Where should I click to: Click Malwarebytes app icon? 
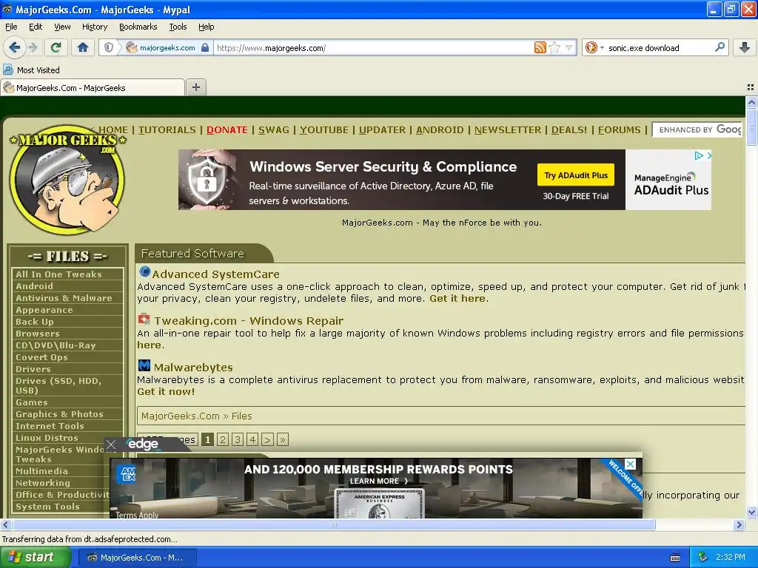point(144,365)
